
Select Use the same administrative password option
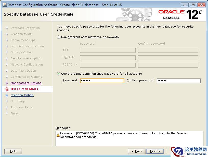(59, 74)
